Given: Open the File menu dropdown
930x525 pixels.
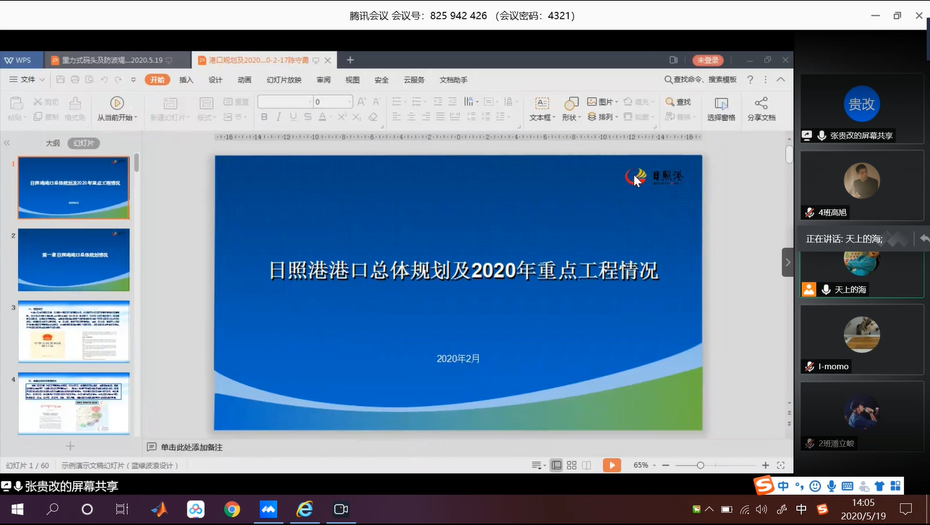Looking at the screenshot, I should point(27,80).
